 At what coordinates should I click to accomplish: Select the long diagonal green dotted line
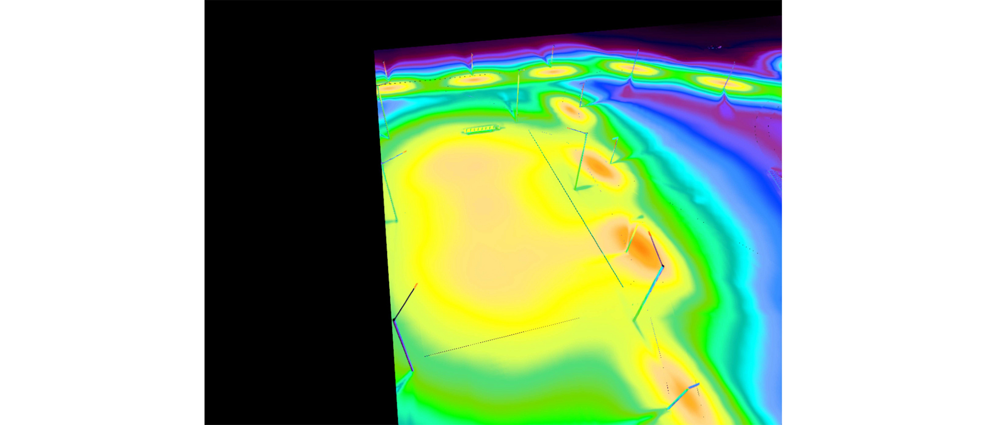click(x=575, y=208)
